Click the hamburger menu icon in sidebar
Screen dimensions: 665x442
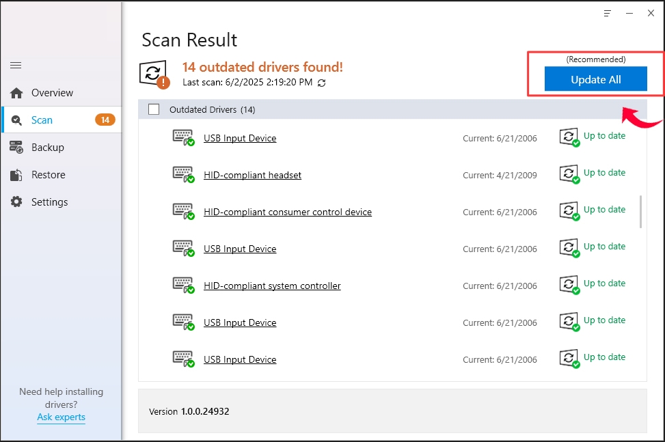click(16, 66)
